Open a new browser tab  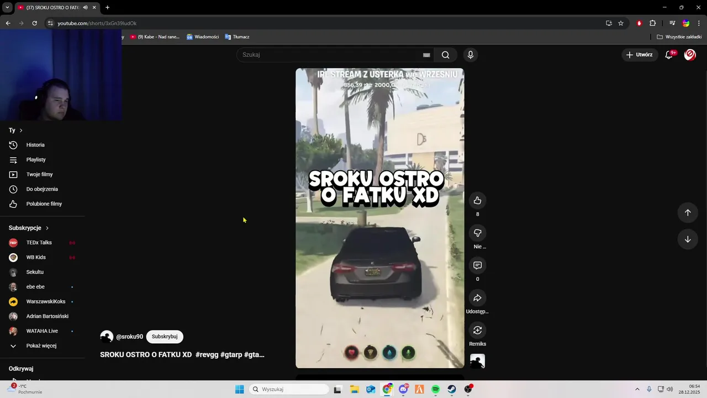pos(107,8)
